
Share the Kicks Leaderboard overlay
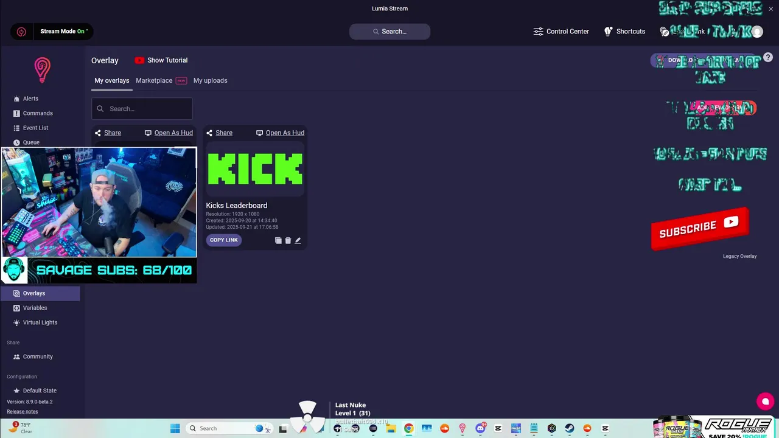point(219,133)
